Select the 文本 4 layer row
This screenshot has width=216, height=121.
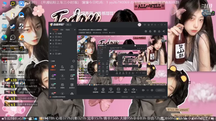(x=63, y=37)
